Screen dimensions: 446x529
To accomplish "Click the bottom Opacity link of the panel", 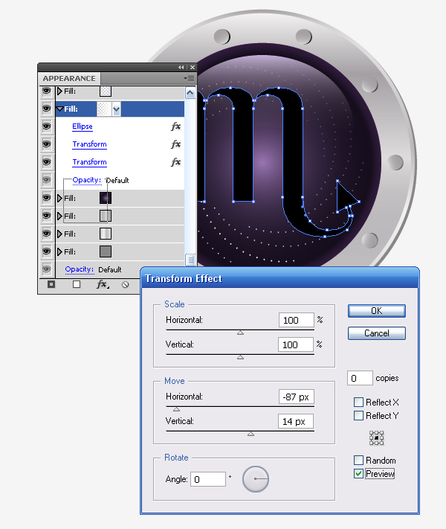I will [x=80, y=269].
